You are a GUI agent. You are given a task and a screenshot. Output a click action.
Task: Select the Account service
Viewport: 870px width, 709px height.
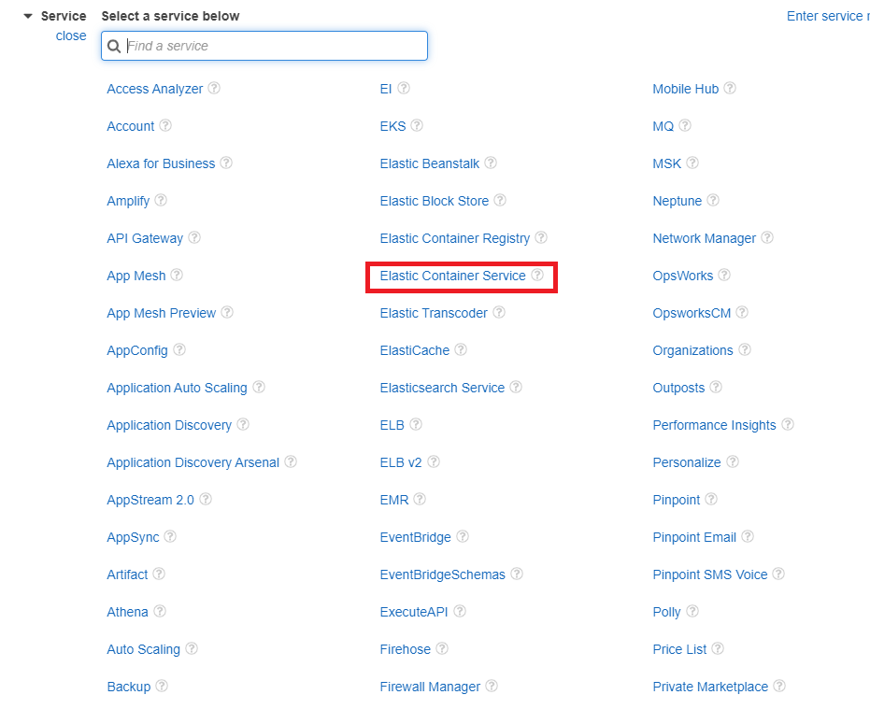pos(131,126)
